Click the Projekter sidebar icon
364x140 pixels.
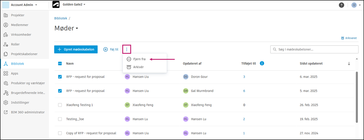(x=6, y=15)
